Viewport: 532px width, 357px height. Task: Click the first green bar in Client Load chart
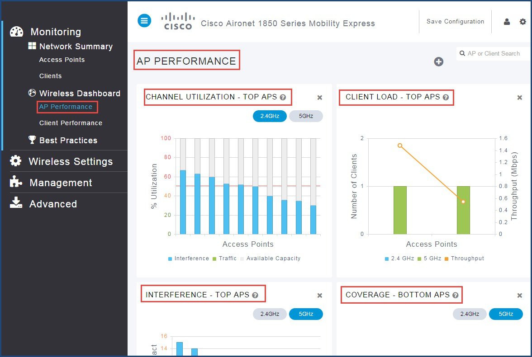400,210
